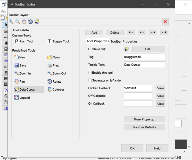Click the CData icon preview
Screen dimensions: 192x160
click(x=126, y=49)
